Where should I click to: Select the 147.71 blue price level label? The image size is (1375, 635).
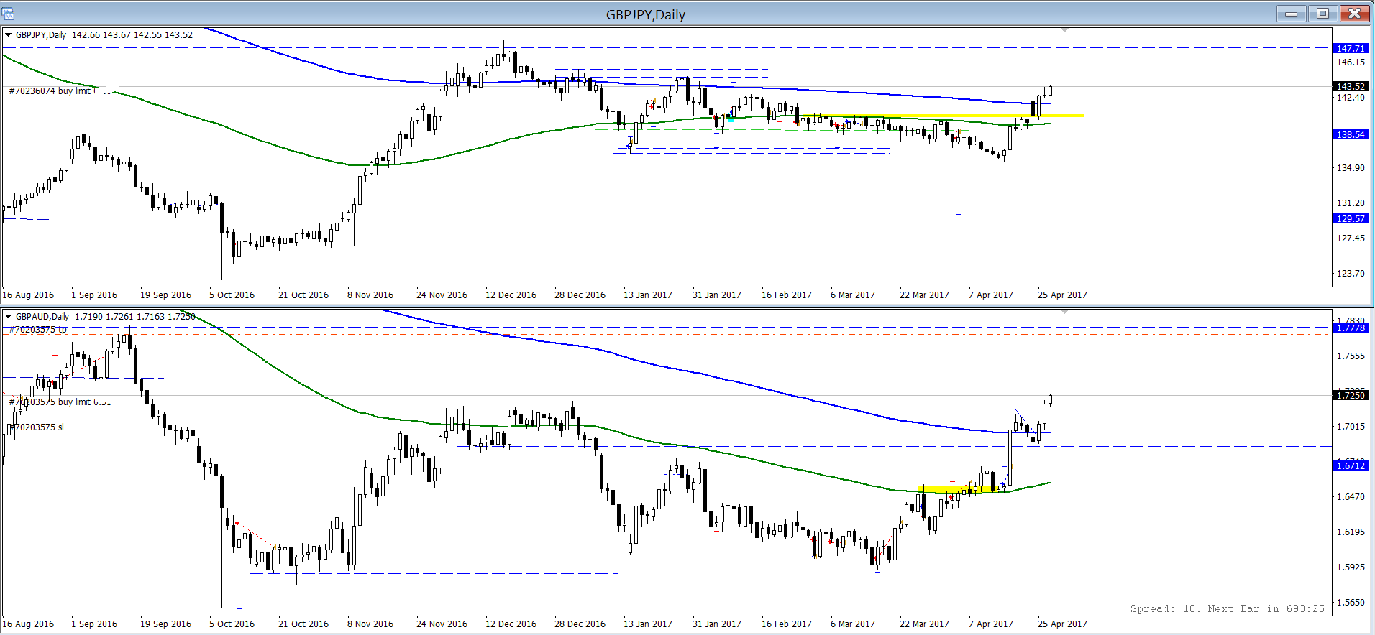pyautogui.click(x=1351, y=48)
